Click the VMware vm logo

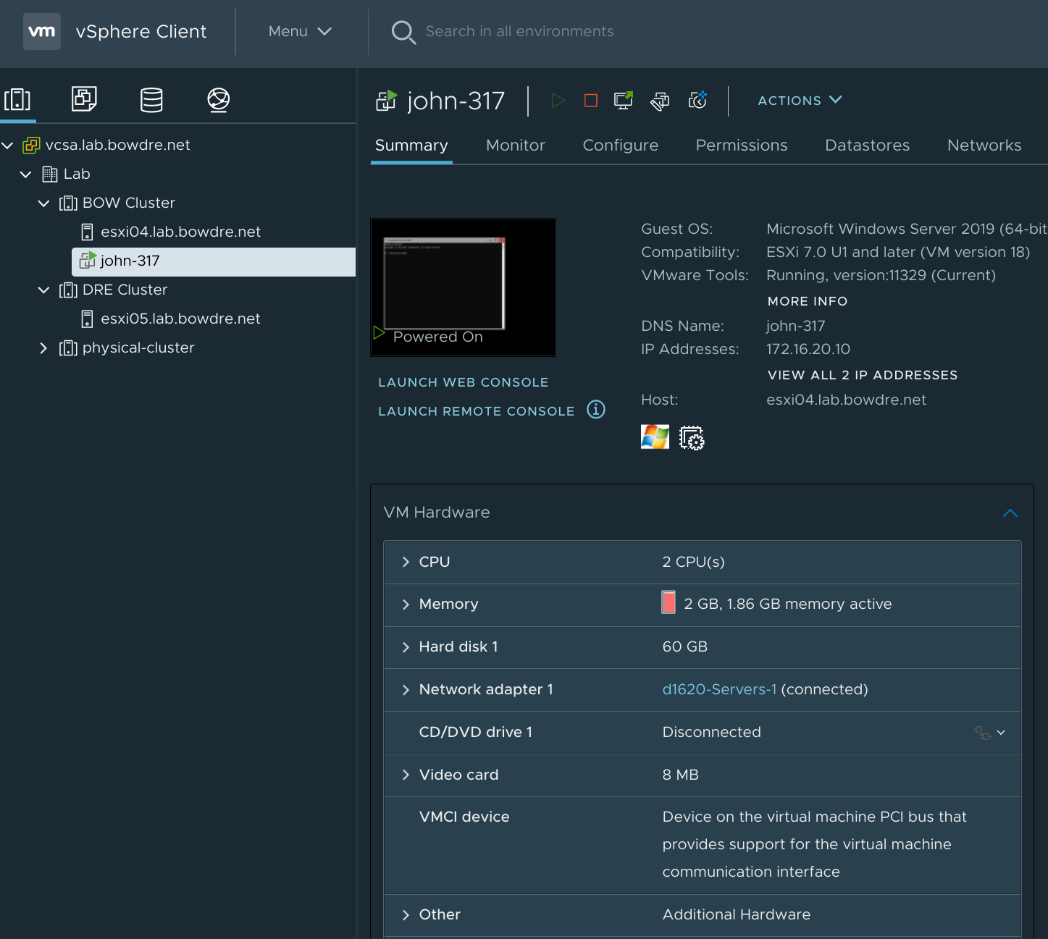pos(42,31)
